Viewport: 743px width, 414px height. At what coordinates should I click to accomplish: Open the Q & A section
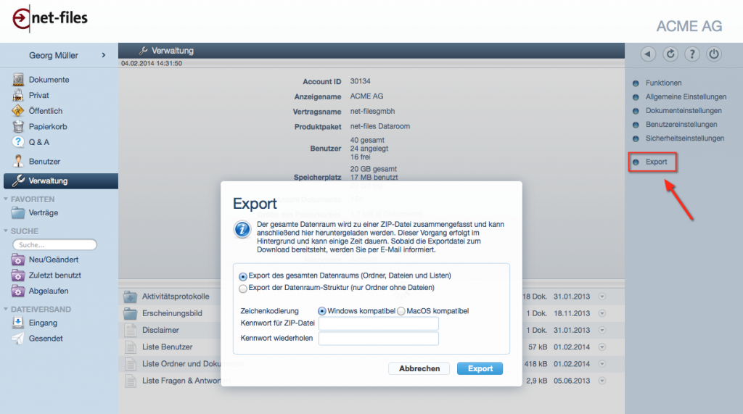click(x=39, y=142)
